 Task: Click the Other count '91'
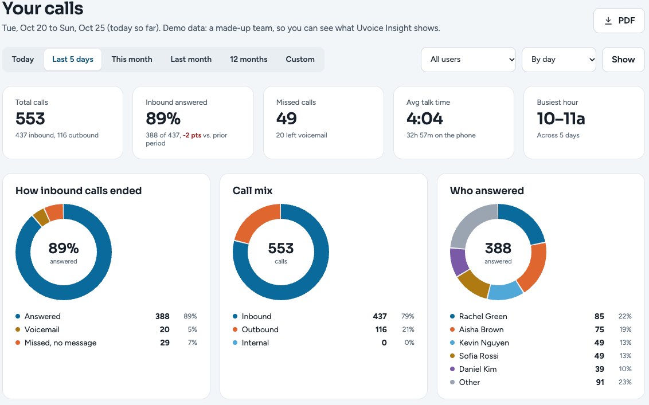(600, 383)
